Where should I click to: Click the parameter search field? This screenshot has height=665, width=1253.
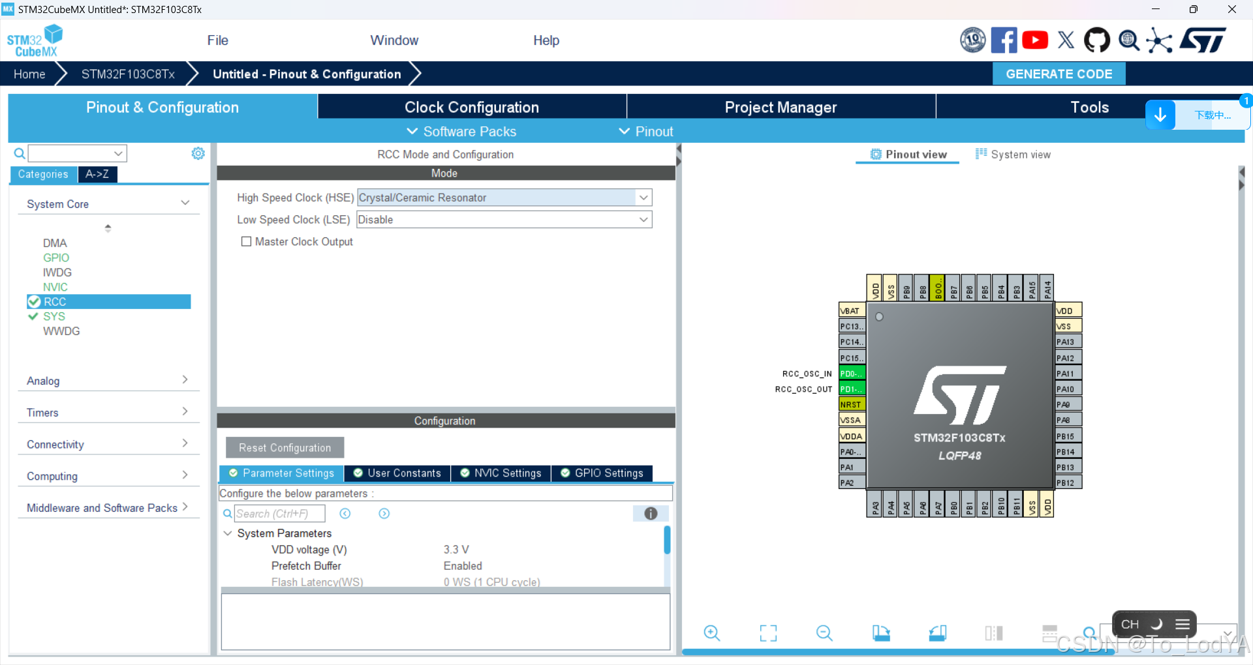click(x=279, y=514)
